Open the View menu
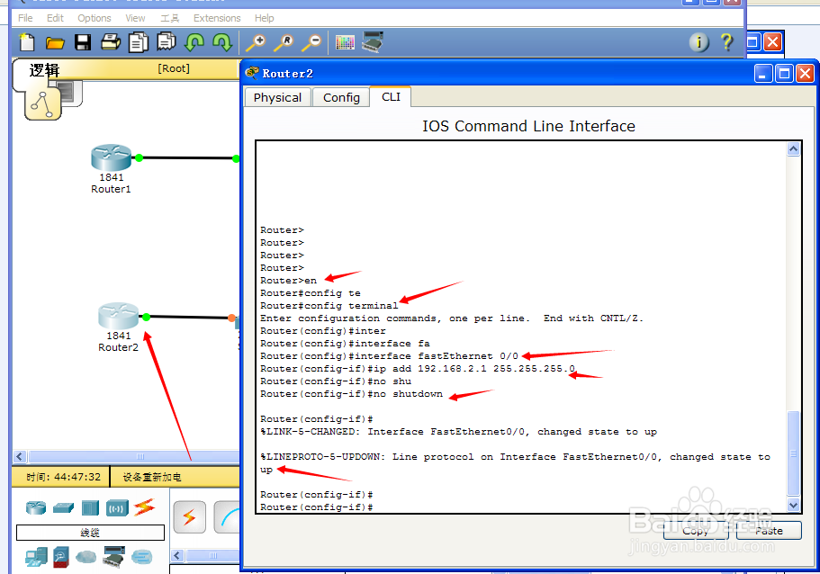This screenshot has height=574, width=820. [135, 18]
